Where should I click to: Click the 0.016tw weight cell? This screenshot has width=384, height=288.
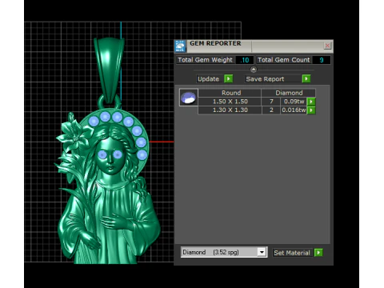(294, 110)
